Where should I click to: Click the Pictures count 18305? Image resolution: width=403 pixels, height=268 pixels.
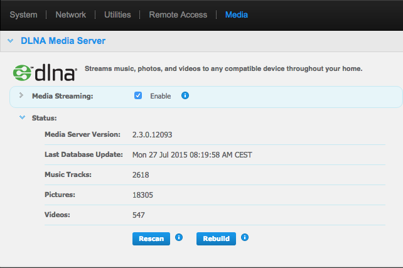[142, 195]
